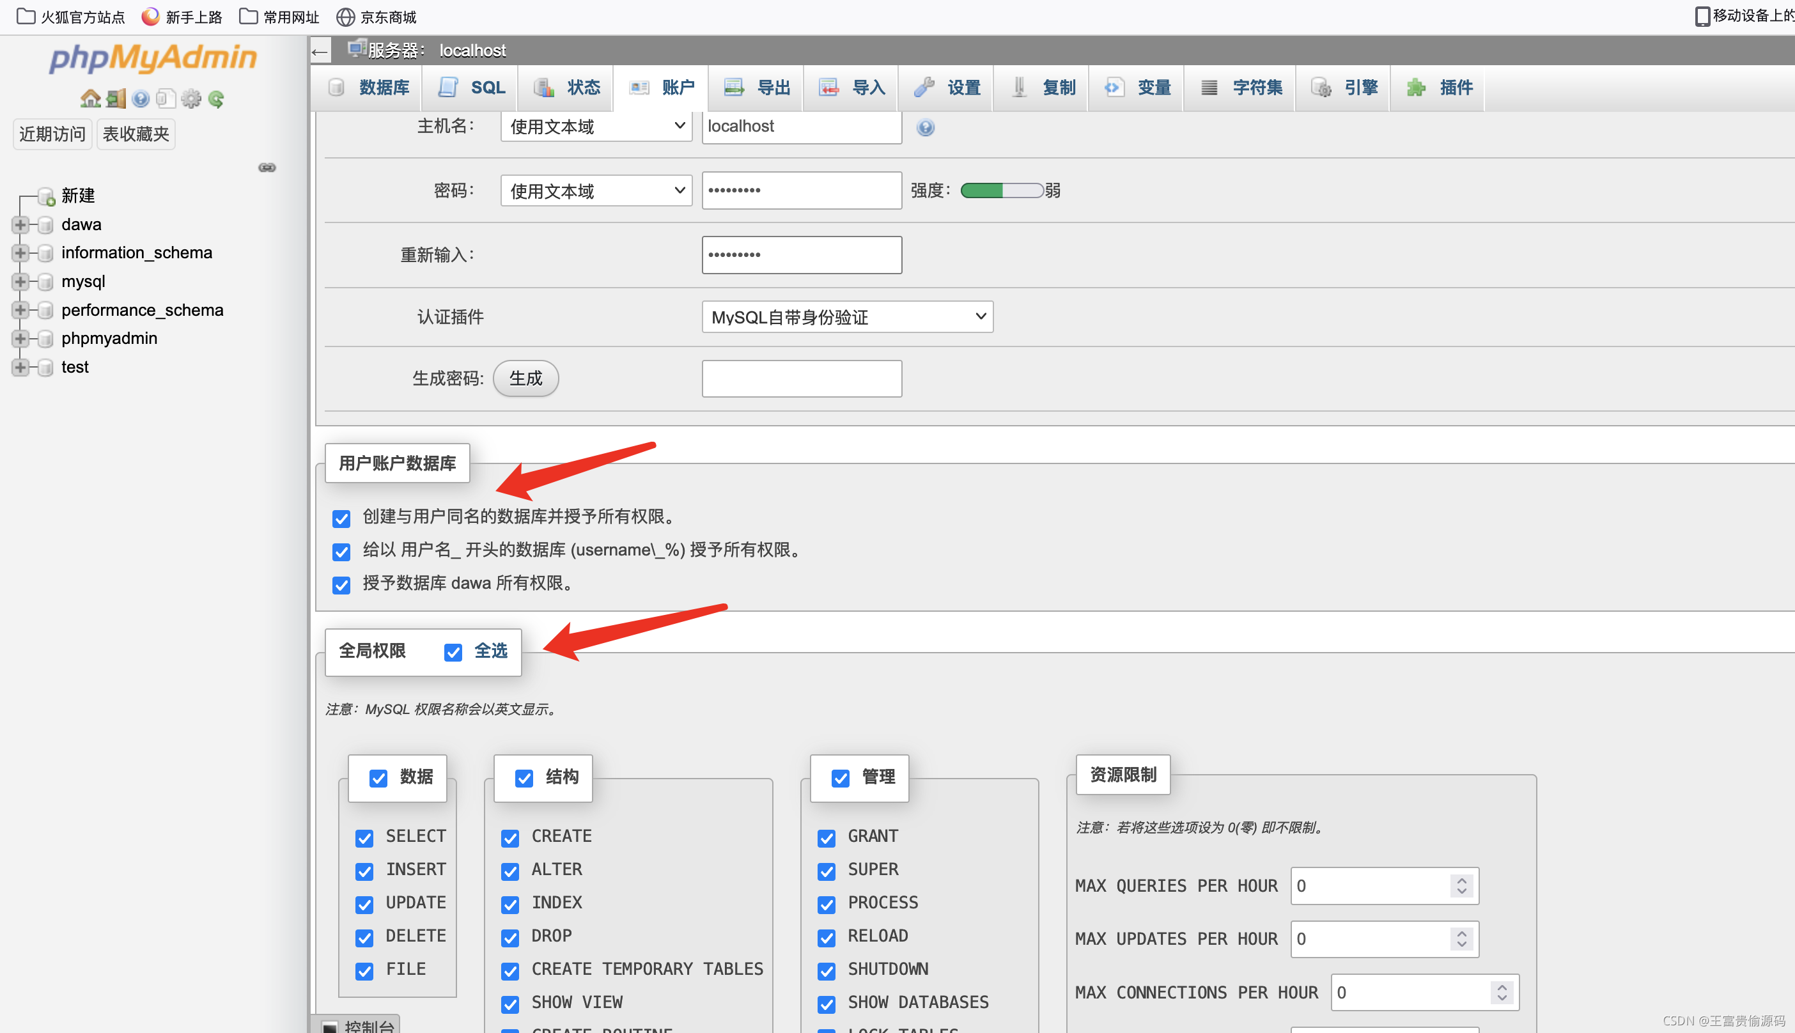Screen dimensions: 1795x1033
Task: Expand the information_schema tree node
Action: [x=20, y=253]
